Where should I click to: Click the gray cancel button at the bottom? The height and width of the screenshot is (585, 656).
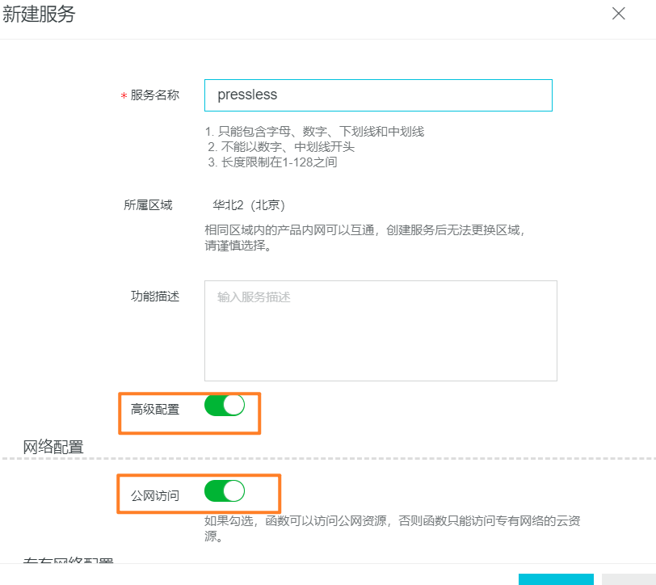[x=629, y=579]
